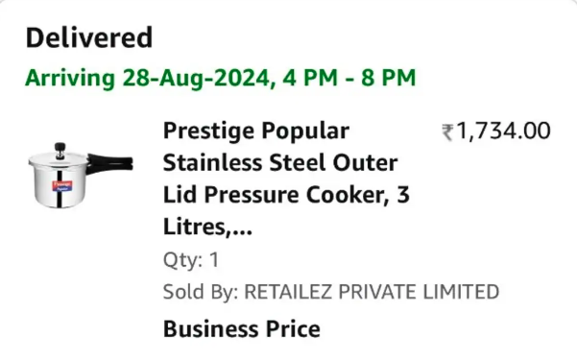Open the pressure cooker product thumbnail
The image size is (577, 363).
[x=81, y=176]
